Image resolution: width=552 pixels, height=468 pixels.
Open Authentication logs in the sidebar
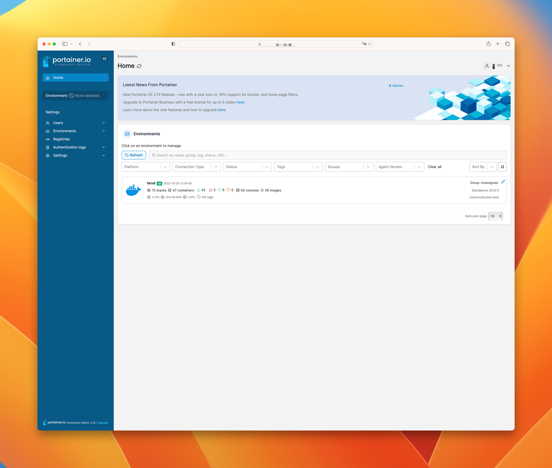69,147
